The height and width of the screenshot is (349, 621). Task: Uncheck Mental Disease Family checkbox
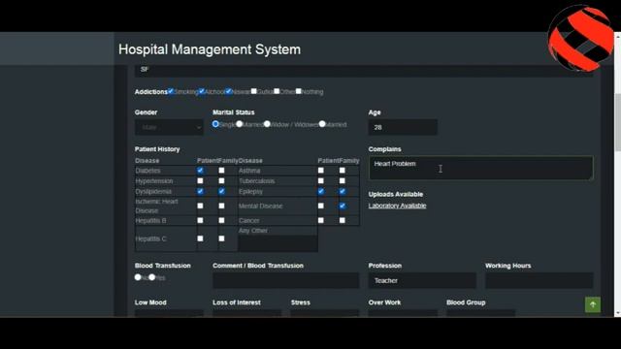coord(343,206)
